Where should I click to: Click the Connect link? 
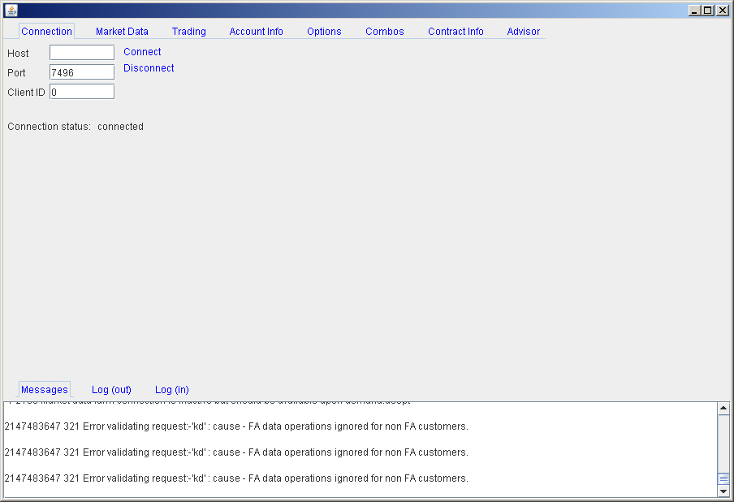tap(142, 52)
